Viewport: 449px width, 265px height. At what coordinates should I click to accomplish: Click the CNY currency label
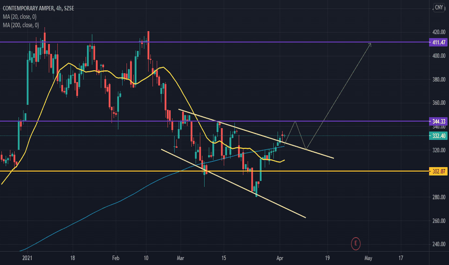click(x=439, y=7)
